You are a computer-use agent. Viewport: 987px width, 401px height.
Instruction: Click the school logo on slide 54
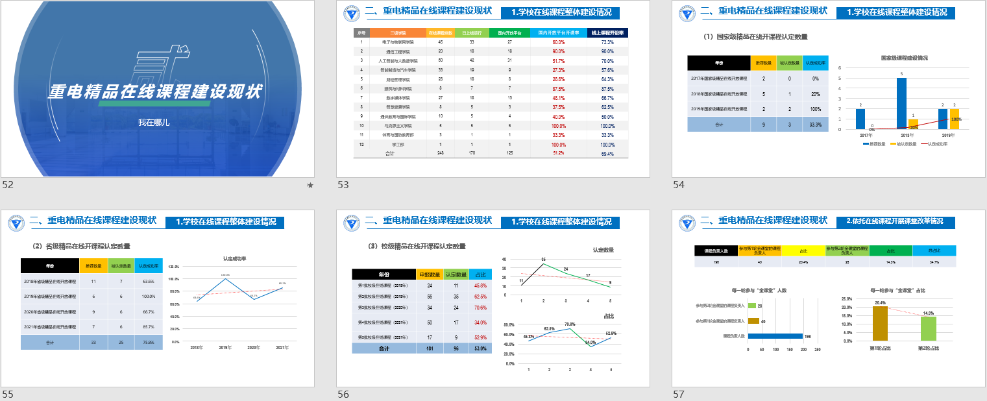687,14
